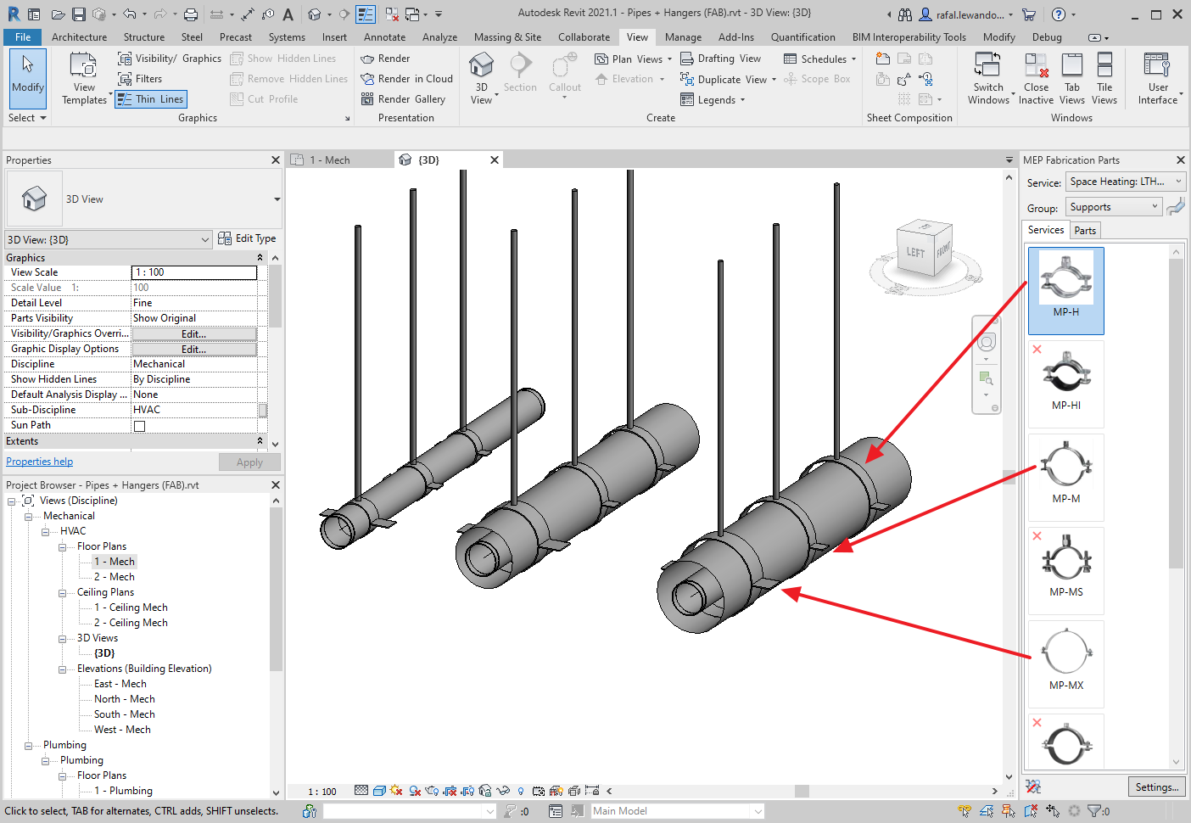Open the User Interface options
The width and height of the screenshot is (1191, 823).
1158,78
